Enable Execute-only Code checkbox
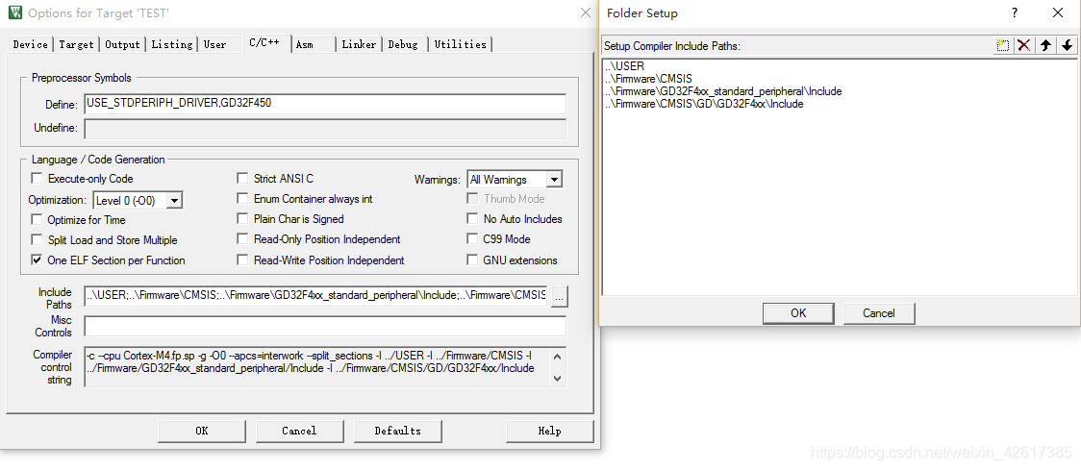The image size is (1081, 470). click(x=37, y=179)
